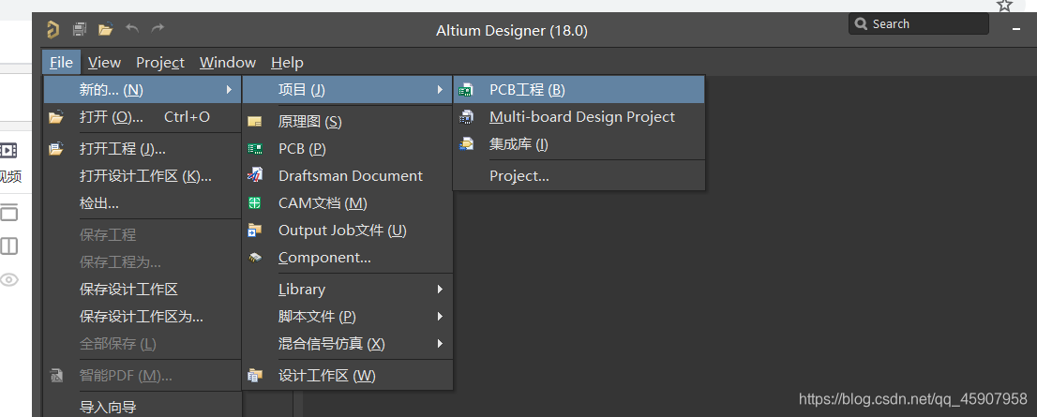Click the undo arrow in title bar
The width and height of the screenshot is (1037, 417).
(x=132, y=30)
